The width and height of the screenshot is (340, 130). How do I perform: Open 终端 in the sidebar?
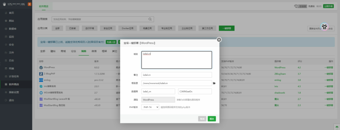coord(11,69)
